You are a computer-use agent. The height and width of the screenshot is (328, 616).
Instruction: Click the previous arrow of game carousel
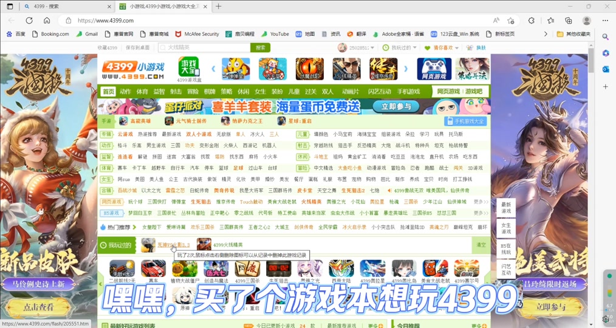(x=213, y=69)
